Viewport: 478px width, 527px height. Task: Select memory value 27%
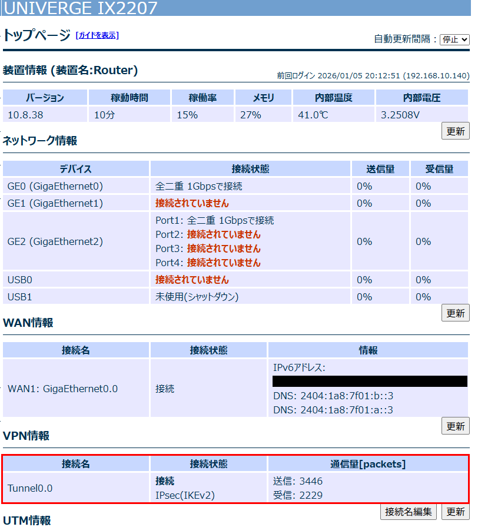pos(251,115)
